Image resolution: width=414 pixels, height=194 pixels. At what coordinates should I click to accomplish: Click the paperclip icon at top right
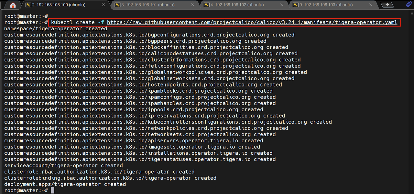409,5
